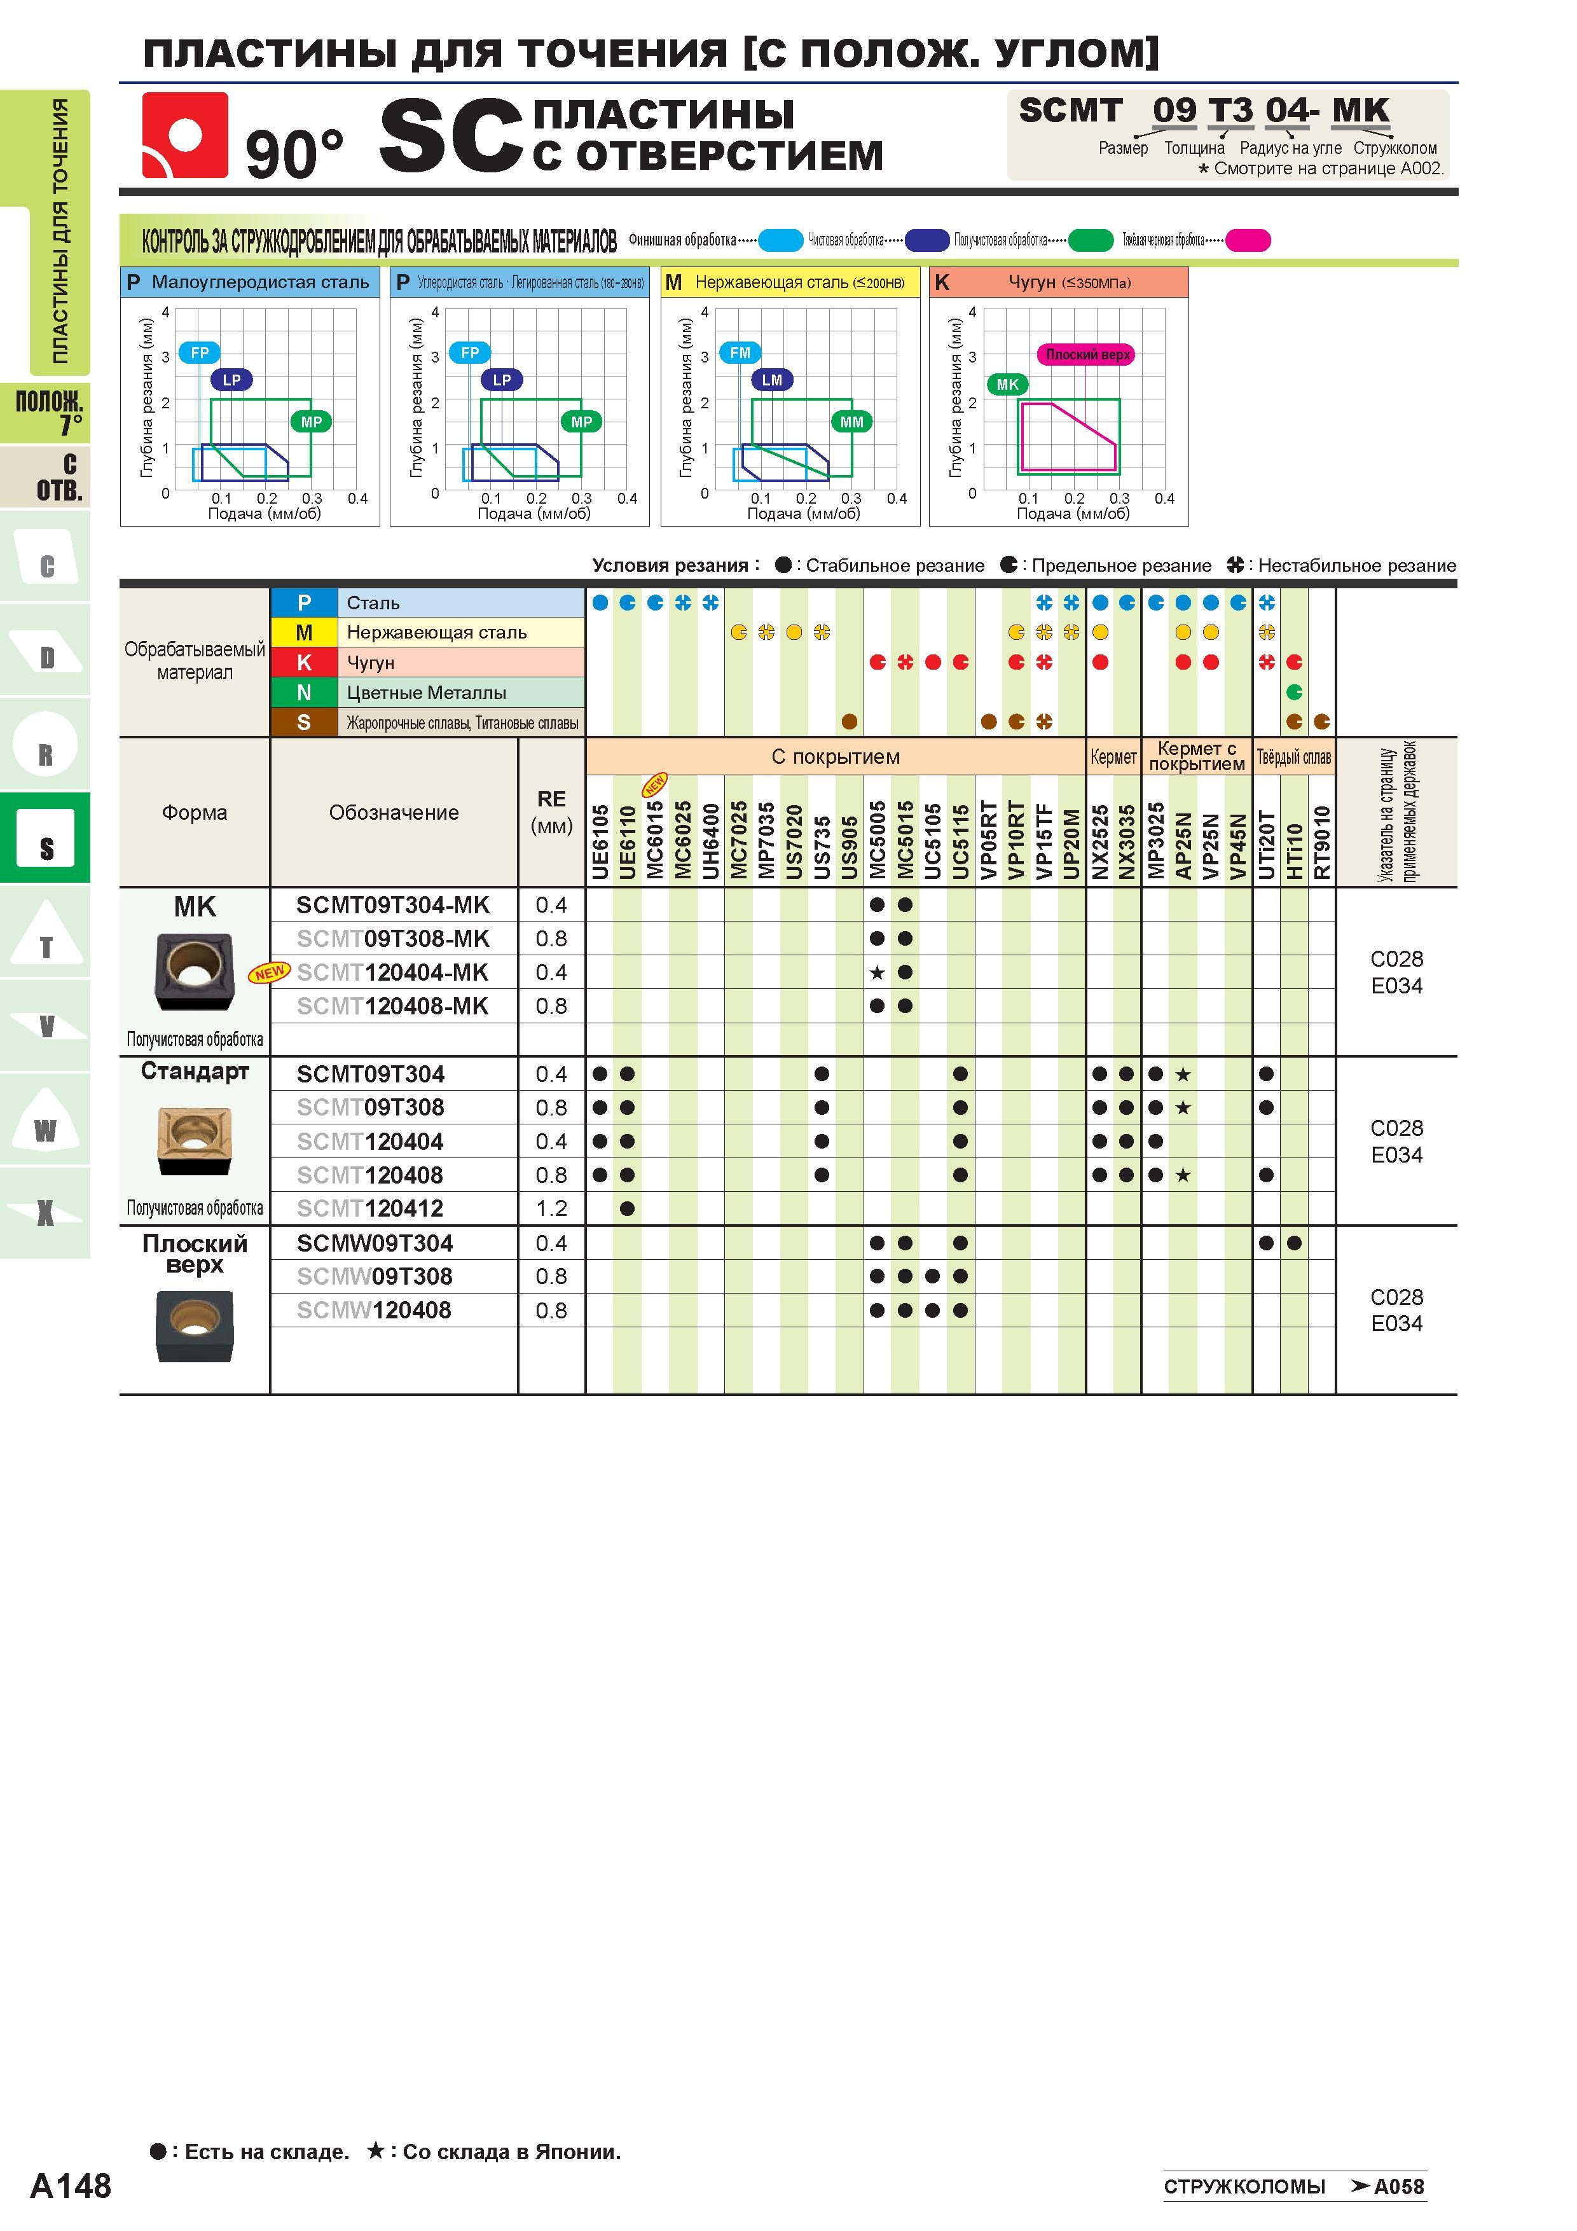Select the V insert shape side tab
1577x2231 pixels.
pyautogui.click(x=45, y=1025)
